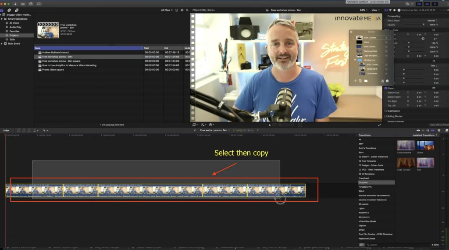Open the Keyword editor key icon
449x250 pixels.
[23, 4]
